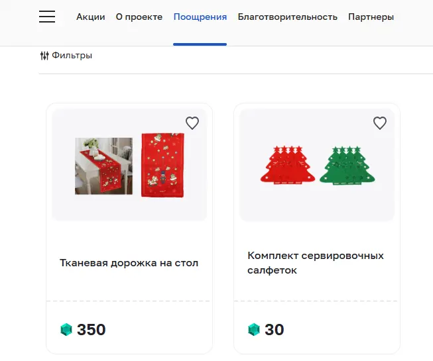Select the Поощрения tab
This screenshot has height=361, width=433.
[x=200, y=17]
